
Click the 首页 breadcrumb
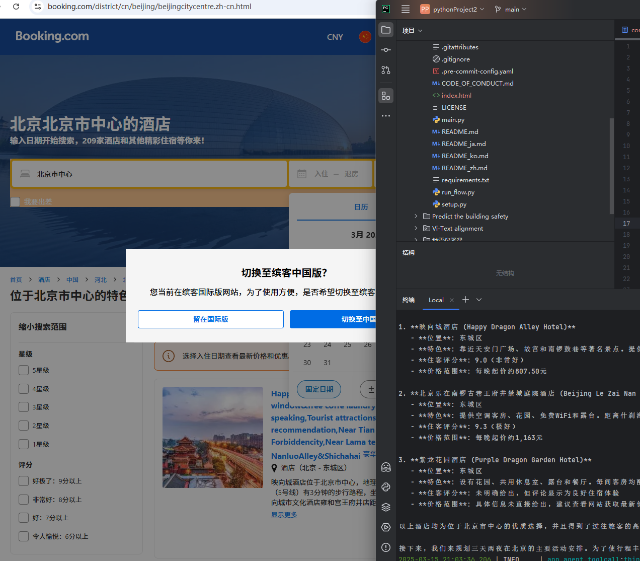coord(16,279)
